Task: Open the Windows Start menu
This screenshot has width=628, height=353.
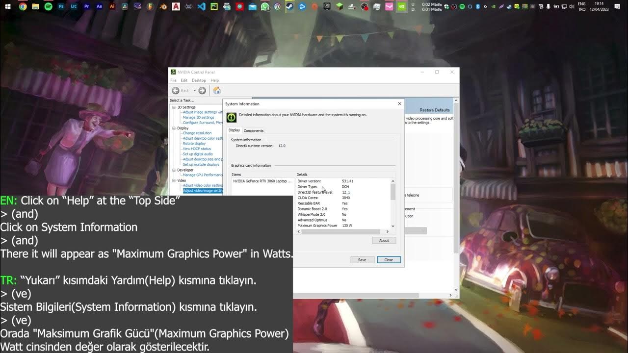Action: coord(8,7)
